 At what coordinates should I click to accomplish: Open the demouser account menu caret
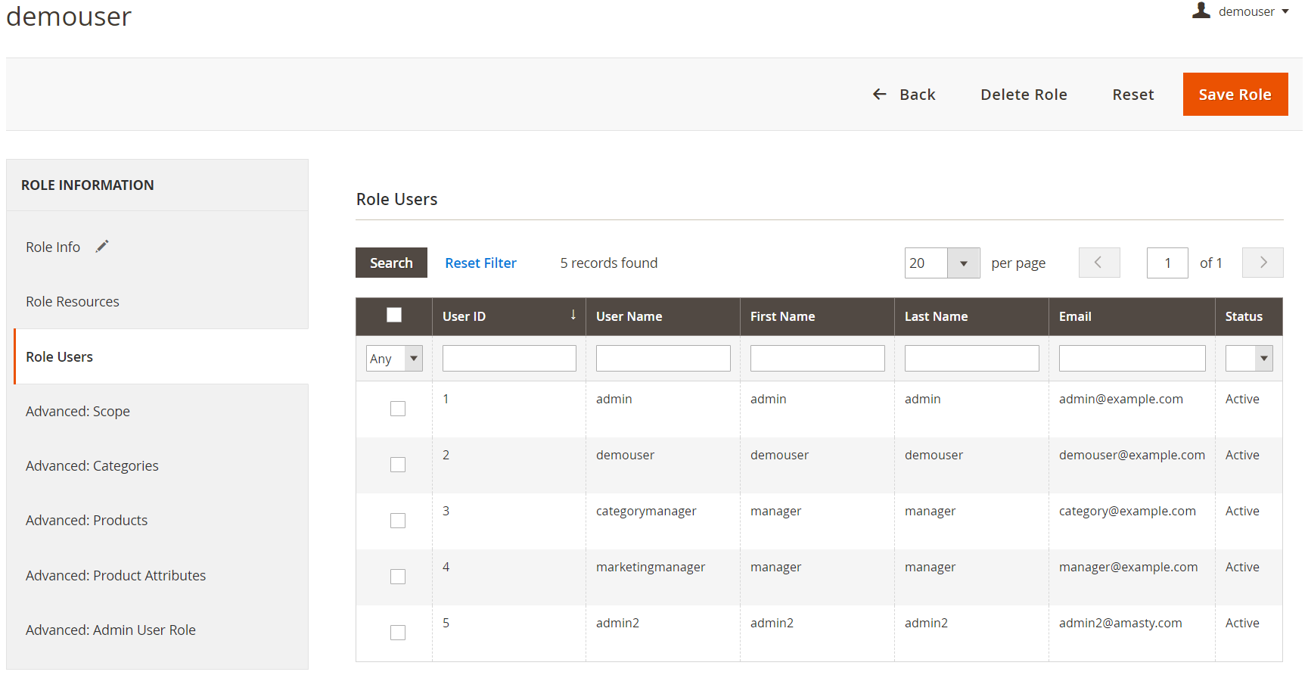point(1285,11)
